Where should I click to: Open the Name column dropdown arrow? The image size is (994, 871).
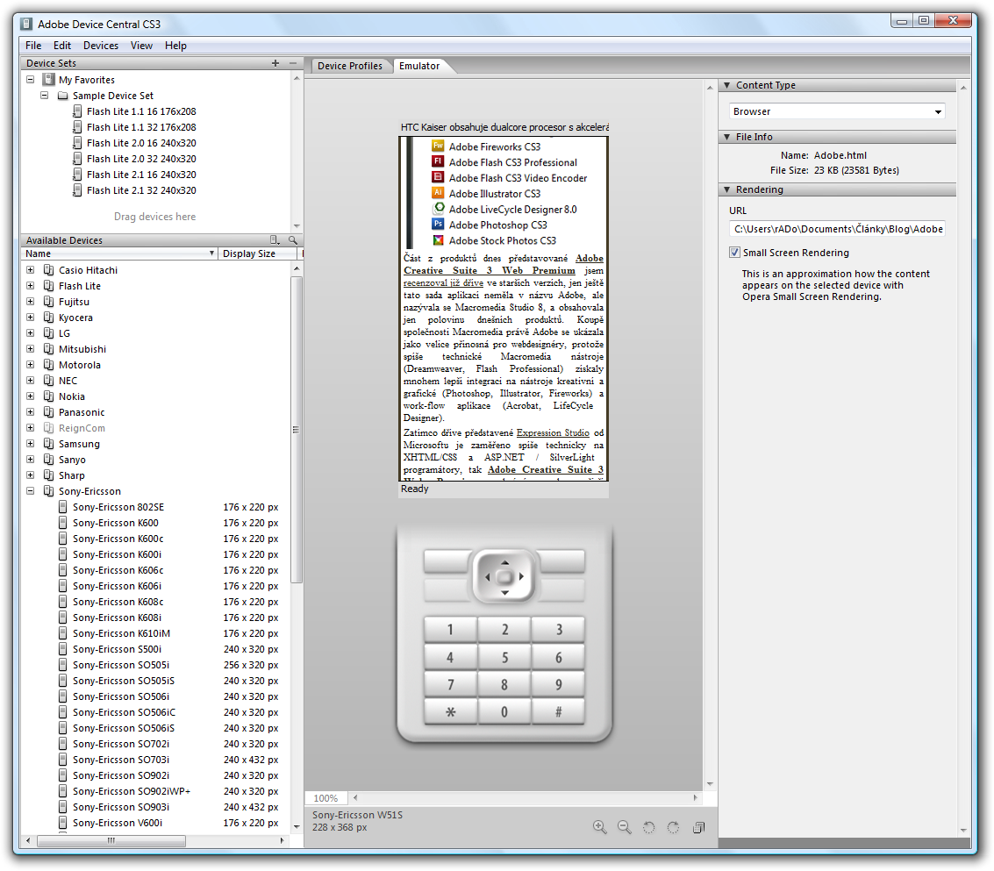211,253
